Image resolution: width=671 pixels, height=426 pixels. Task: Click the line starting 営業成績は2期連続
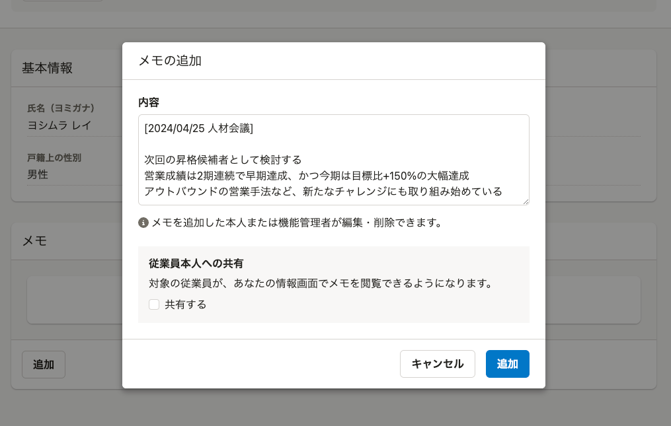point(307,176)
